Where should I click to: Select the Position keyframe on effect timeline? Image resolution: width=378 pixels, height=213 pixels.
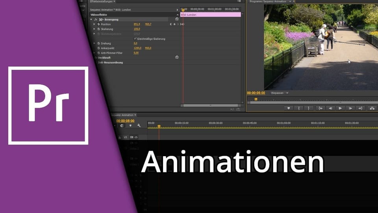coord(182,24)
